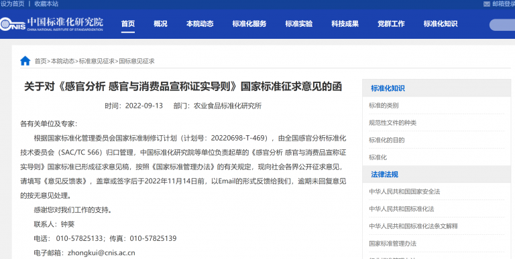Open sidebar link 规范性文件的种类
Screen dimensions: 515x259
392,123
